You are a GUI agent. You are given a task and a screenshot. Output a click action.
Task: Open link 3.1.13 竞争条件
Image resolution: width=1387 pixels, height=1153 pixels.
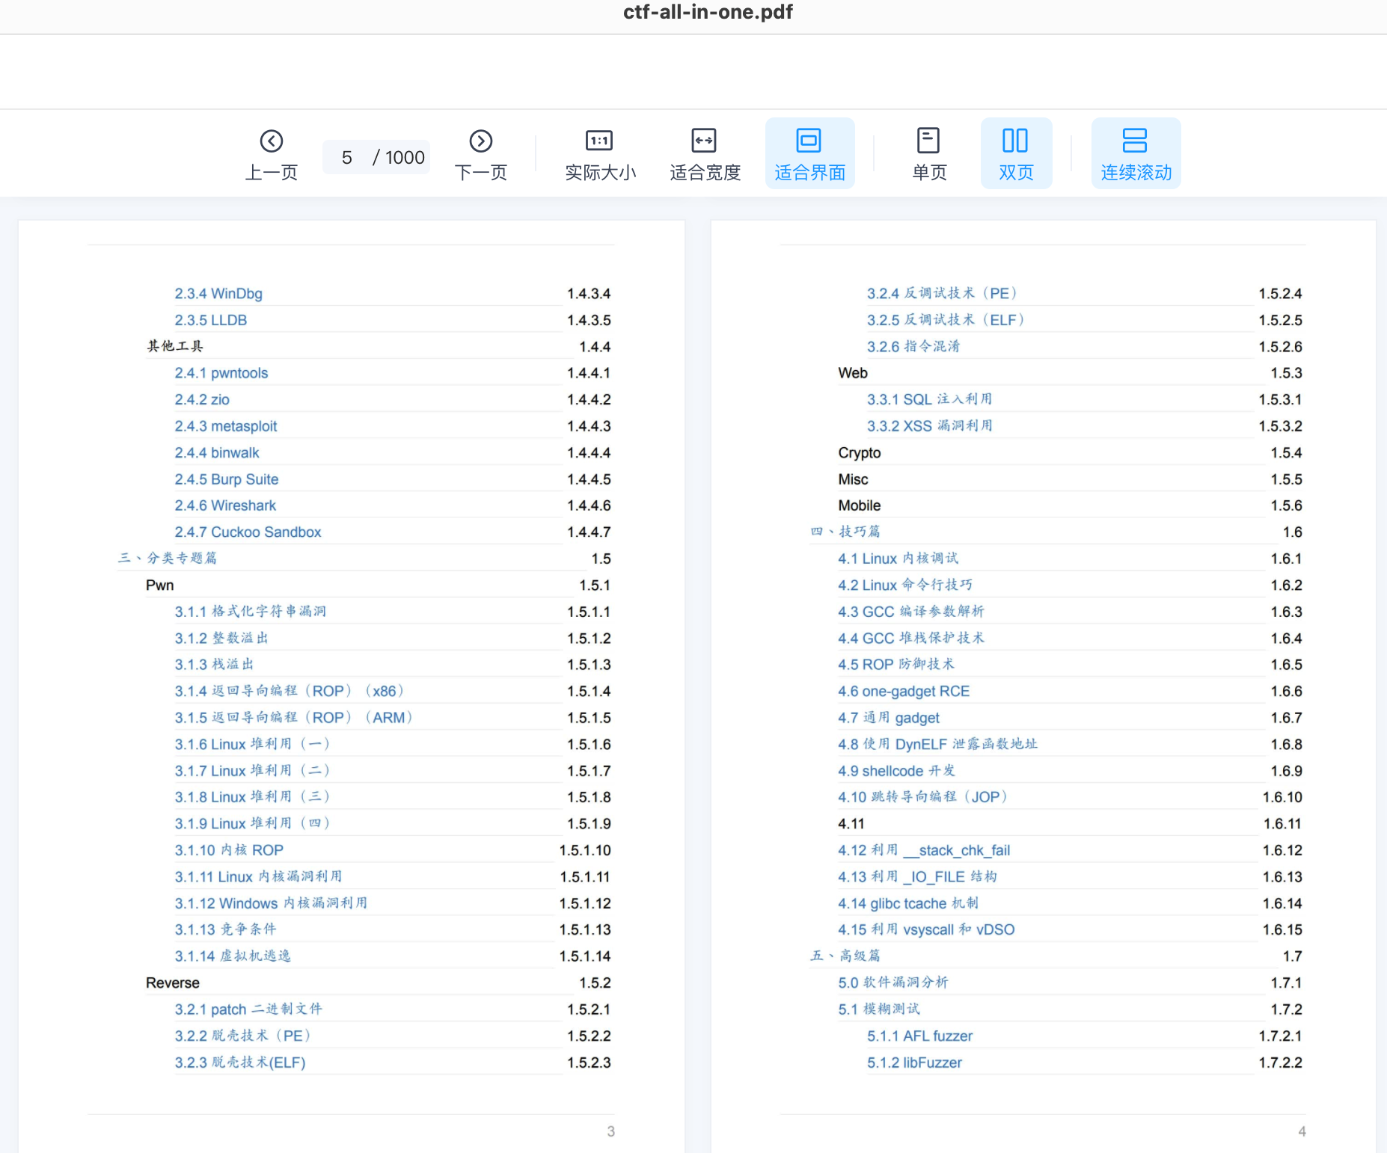pyautogui.click(x=225, y=929)
